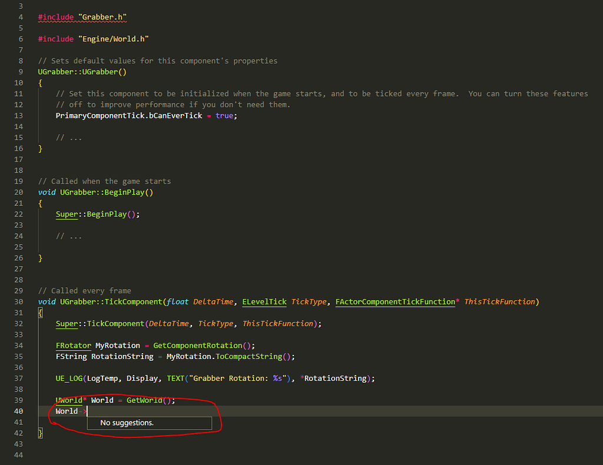Click the GetComponentRotation() call

202,346
